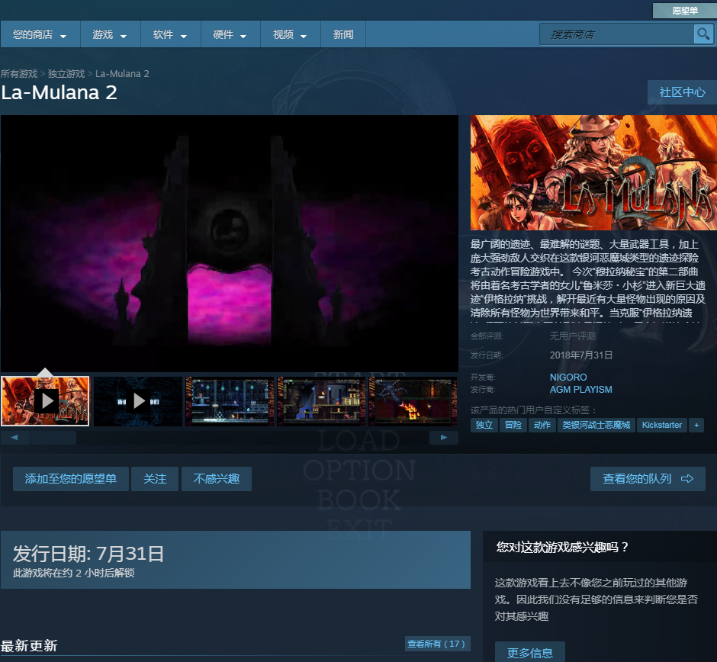Click the plus button to add a tag
The width and height of the screenshot is (717, 662).
pyautogui.click(x=696, y=425)
